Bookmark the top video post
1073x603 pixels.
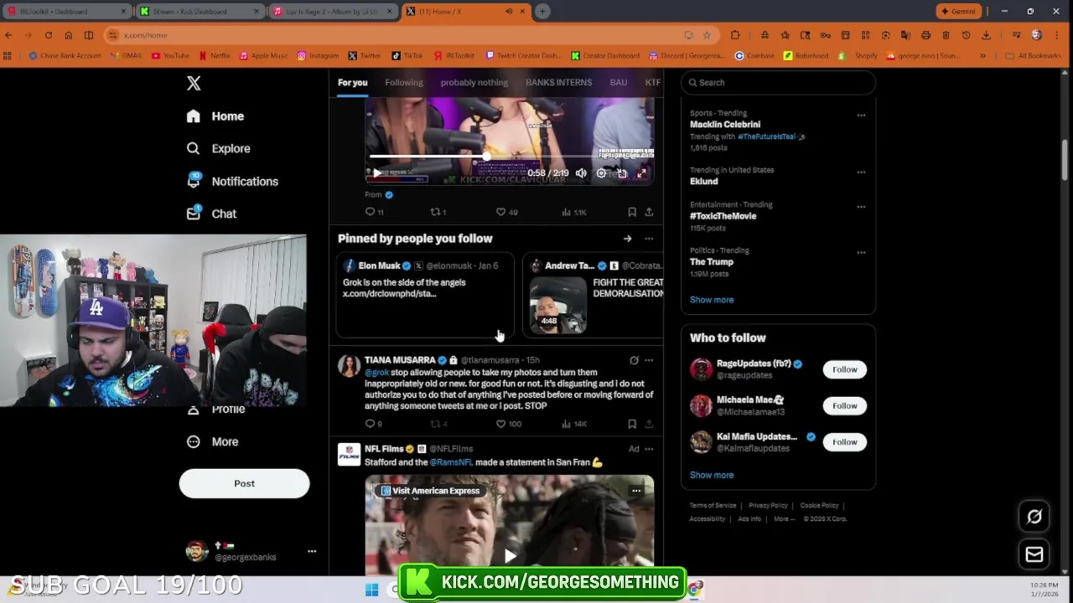pyautogui.click(x=632, y=212)
